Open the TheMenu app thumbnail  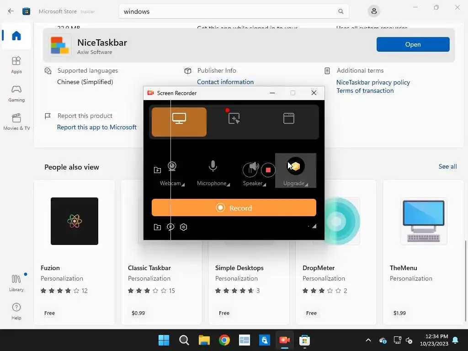pyautogui.click(x=424, y=221)
